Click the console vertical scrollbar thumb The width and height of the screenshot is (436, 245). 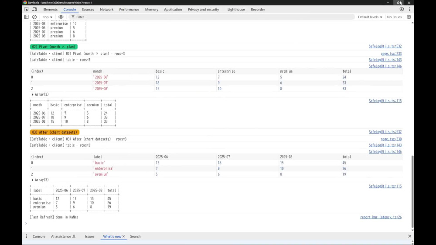pyautogui.click(x=412, y=191)
